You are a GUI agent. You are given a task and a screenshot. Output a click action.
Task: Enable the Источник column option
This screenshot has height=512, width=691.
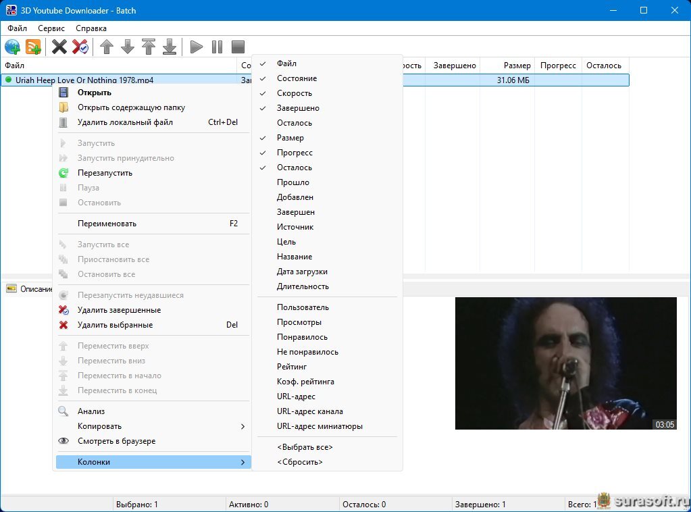click(327, 227)
